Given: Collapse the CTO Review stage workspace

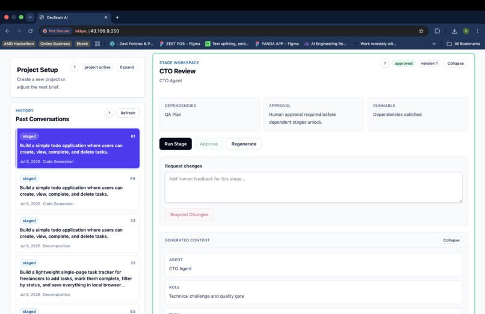Looking at the screenshot, I should click(456, 63).
